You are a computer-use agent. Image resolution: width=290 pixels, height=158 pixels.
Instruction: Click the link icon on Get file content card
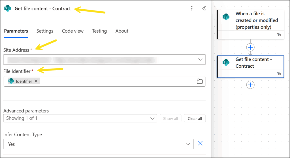click(x=279, y=73)
